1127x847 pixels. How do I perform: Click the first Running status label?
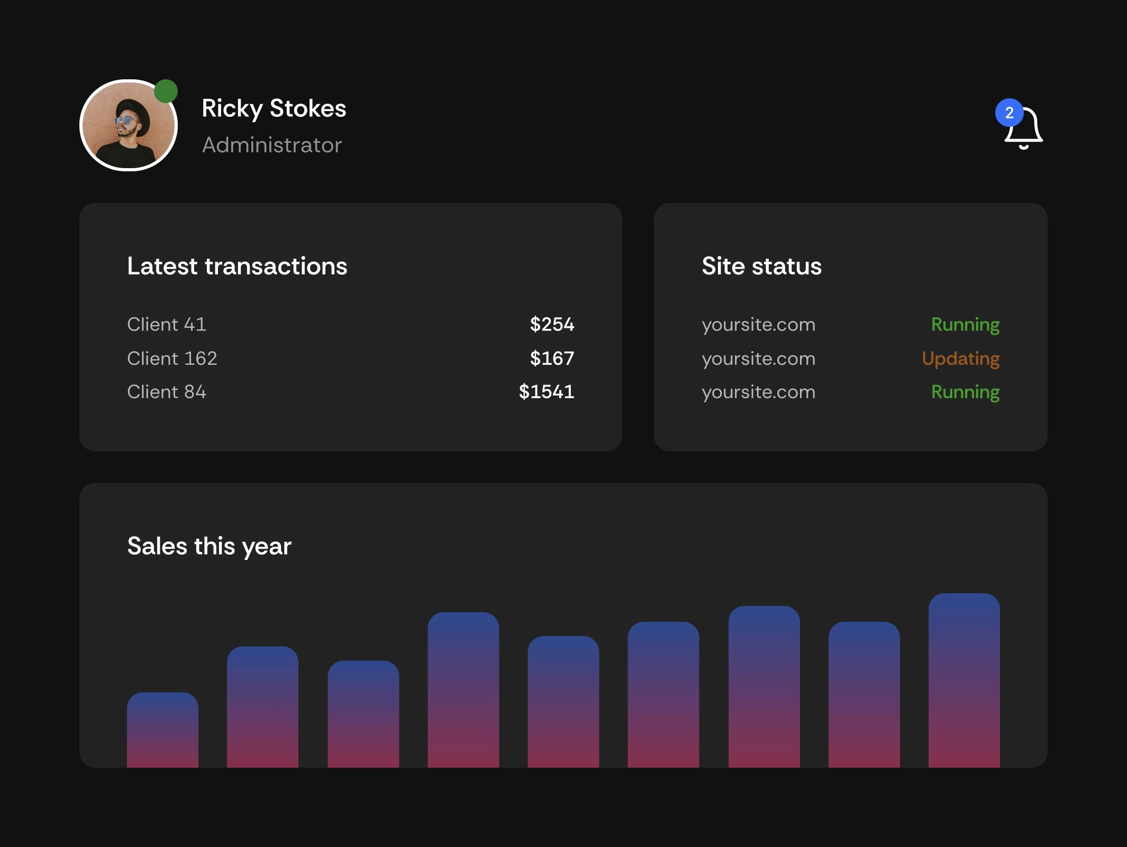[965, 325]
